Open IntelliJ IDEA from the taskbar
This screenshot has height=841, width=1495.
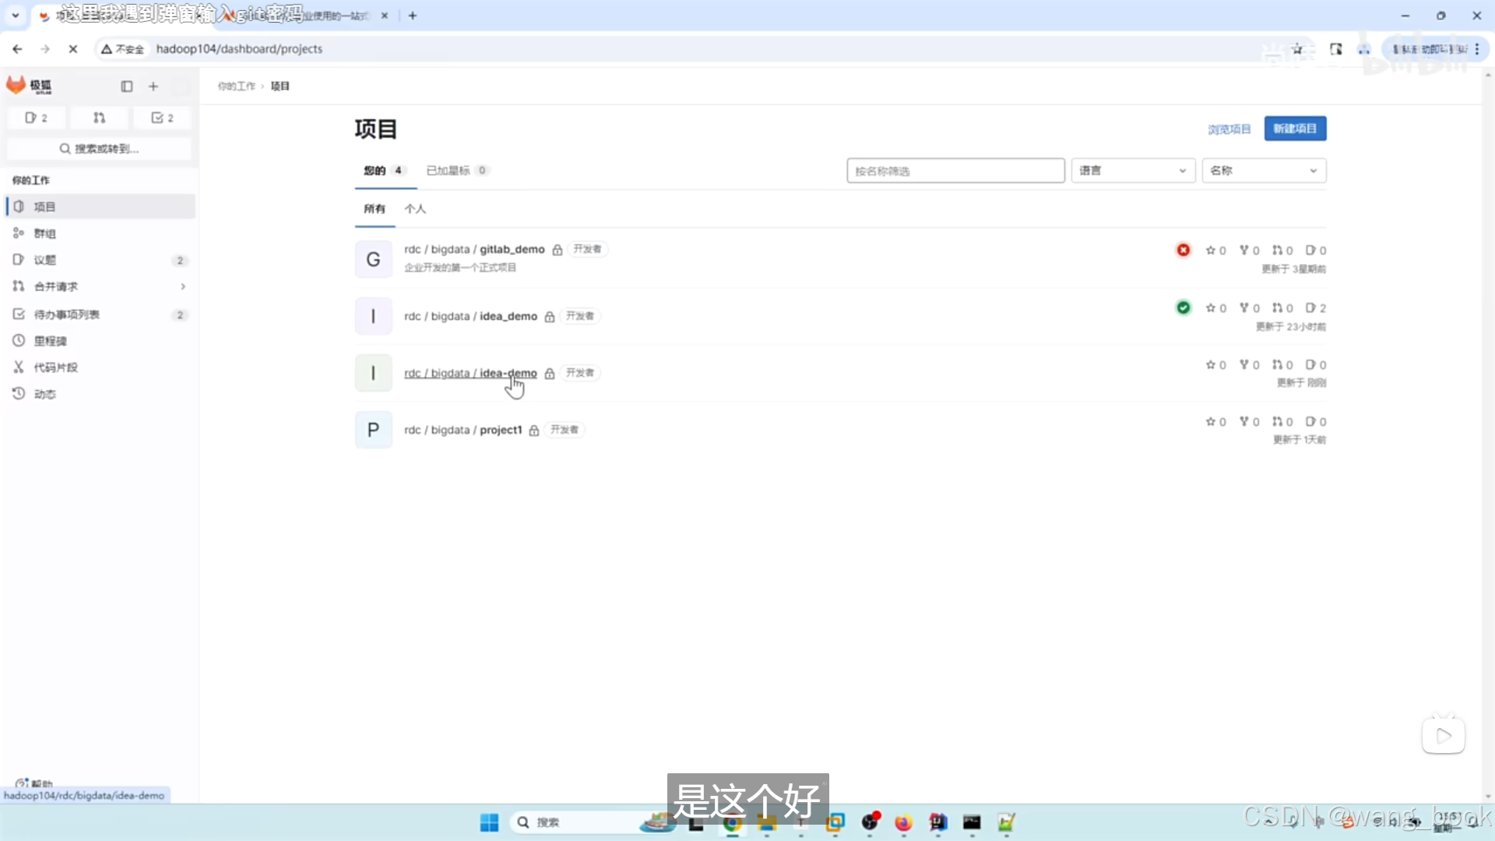tap(937, 822)
